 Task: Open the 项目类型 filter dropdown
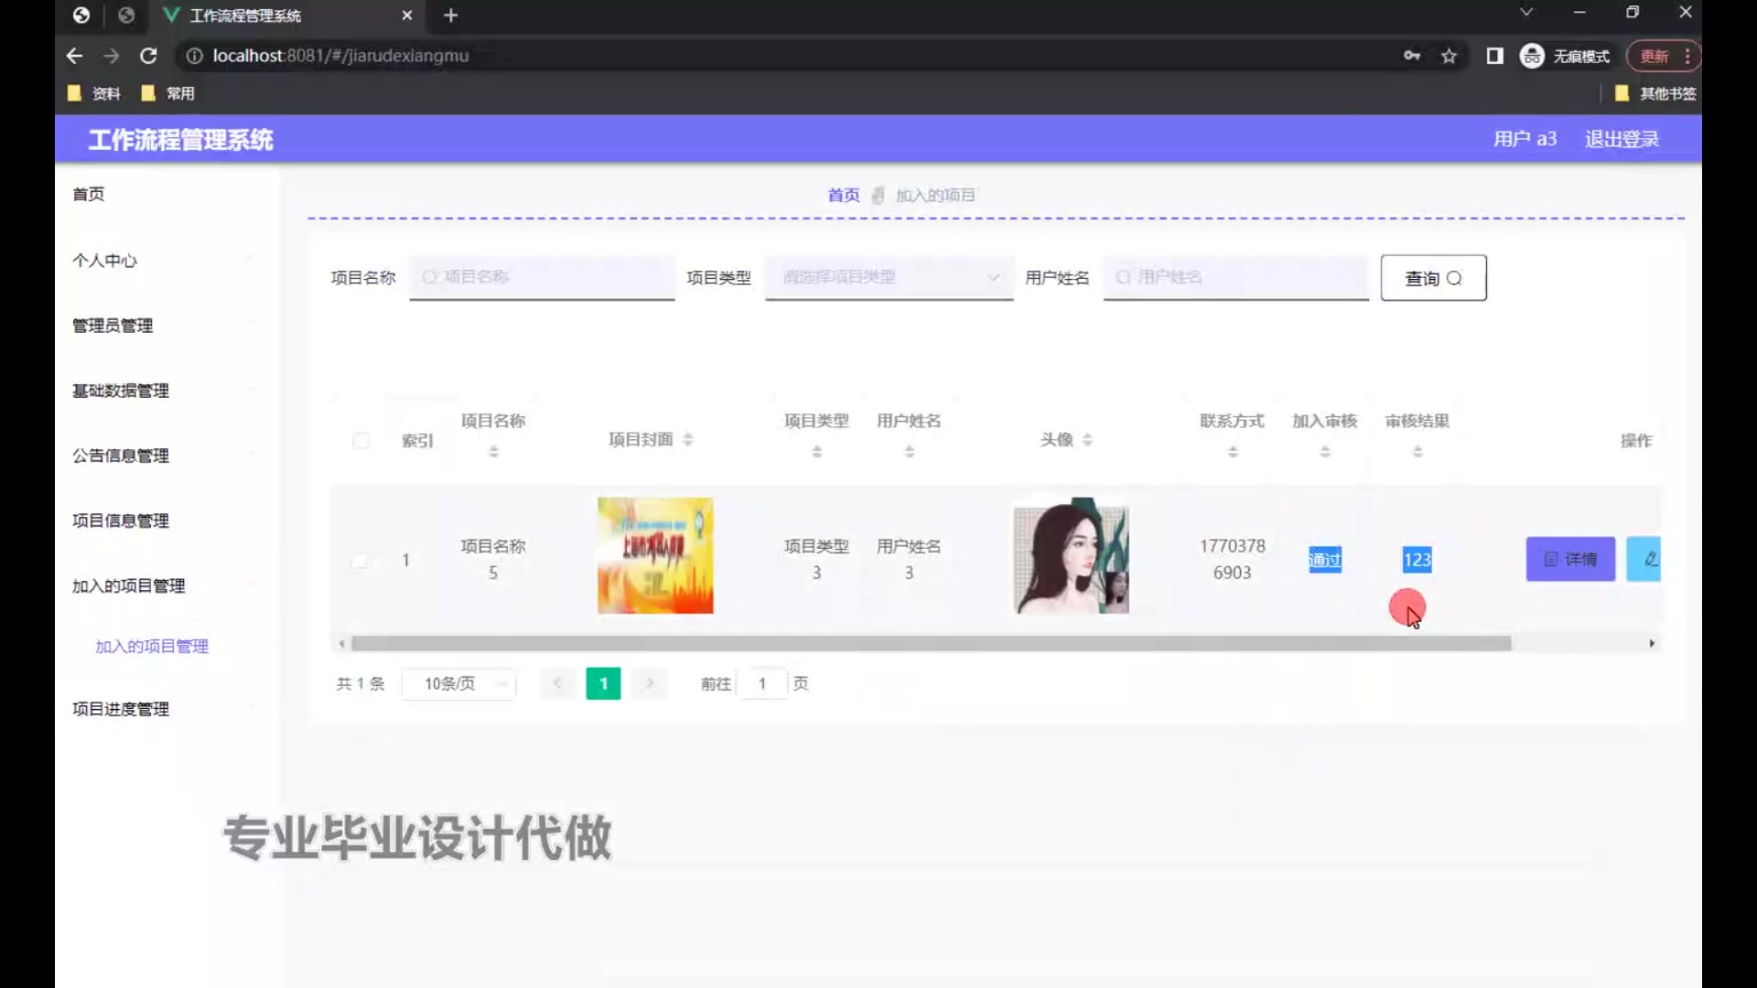coord(889,277)
